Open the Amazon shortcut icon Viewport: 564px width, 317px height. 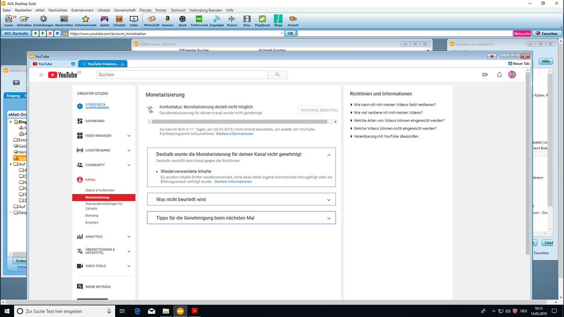coord(167,20)
